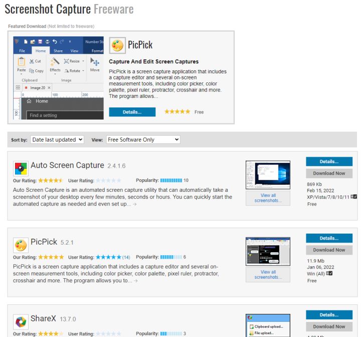Click PicPick user rating stars

coord(108,257)
